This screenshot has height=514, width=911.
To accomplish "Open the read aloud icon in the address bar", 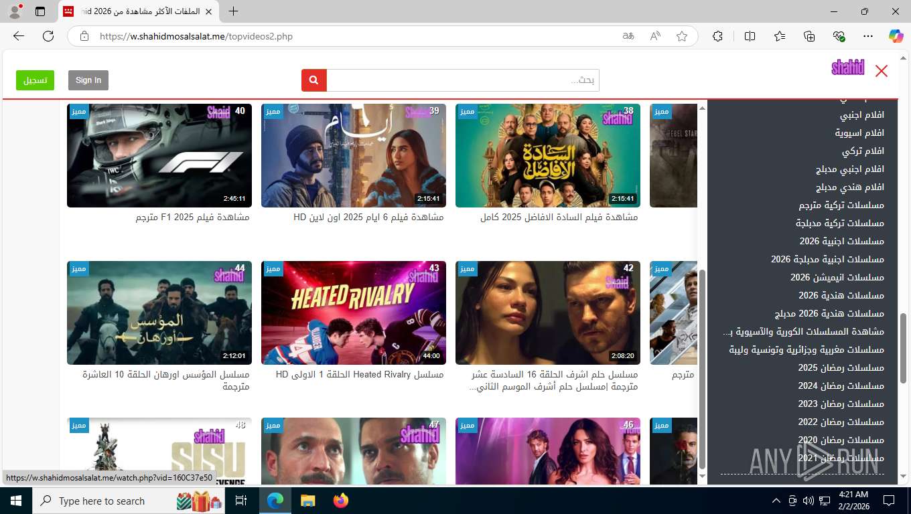I will tap(655, 36).
